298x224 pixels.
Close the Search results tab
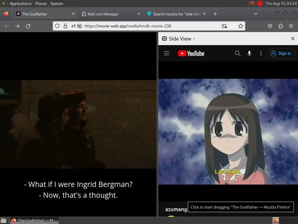coord(204,14)
